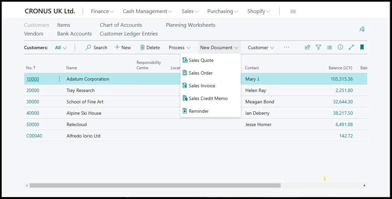The width and height of the screenshot is (392, 199).
Task: Switch layout with the list view icon
Action: coord(329,47)
